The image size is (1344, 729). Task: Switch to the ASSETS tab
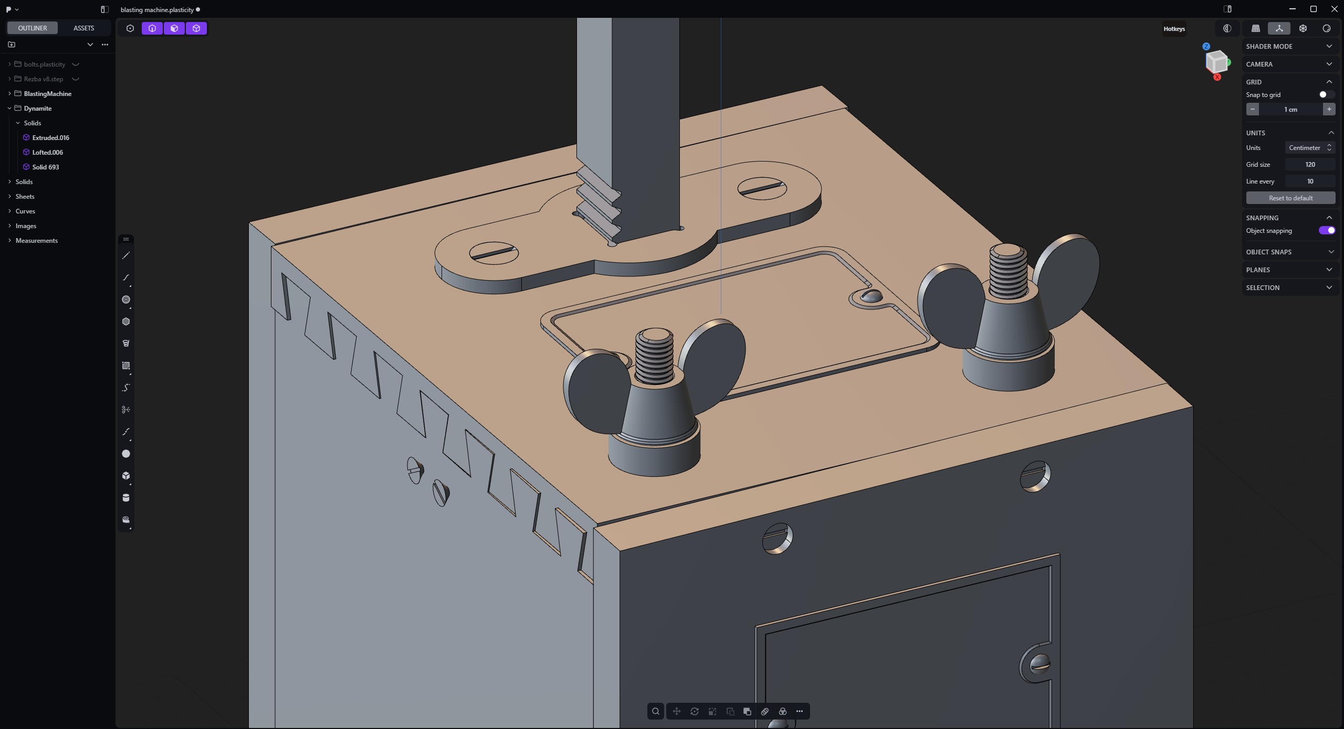(x=84, y=28)
